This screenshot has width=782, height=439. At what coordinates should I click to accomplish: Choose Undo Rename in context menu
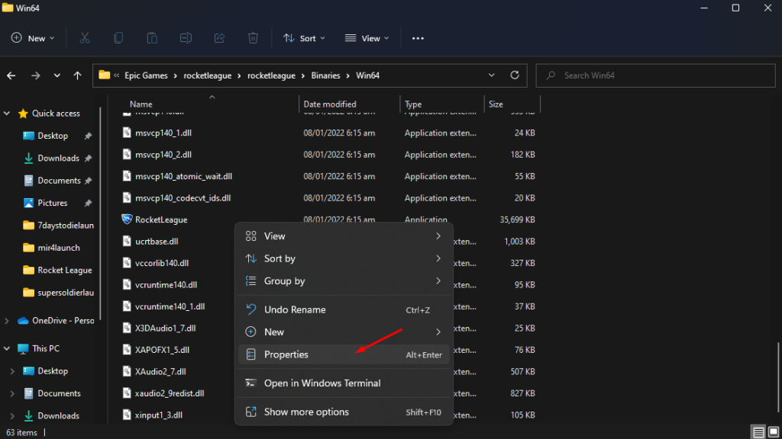344,309
